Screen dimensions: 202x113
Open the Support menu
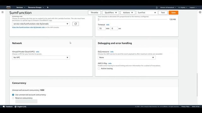click(x=193, y=8)
